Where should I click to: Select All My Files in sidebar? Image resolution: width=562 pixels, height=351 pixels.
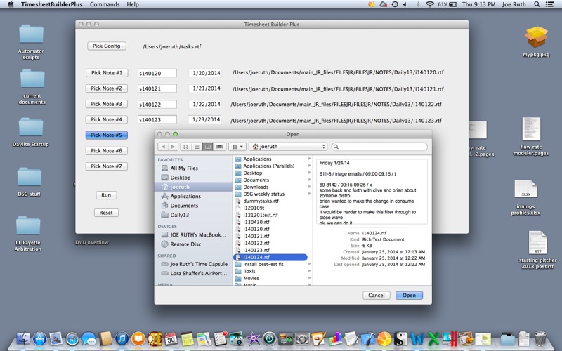click(184, 168)
